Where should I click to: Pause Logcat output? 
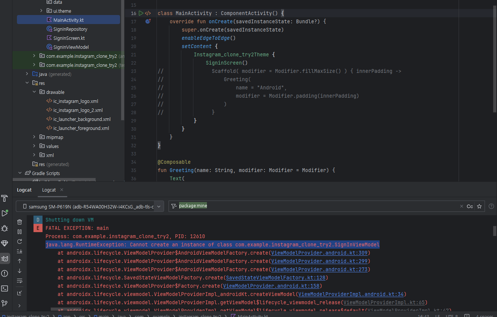(20, 232)
